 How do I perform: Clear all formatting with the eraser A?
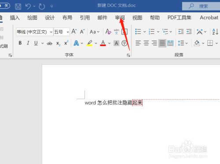click(108, 31)
